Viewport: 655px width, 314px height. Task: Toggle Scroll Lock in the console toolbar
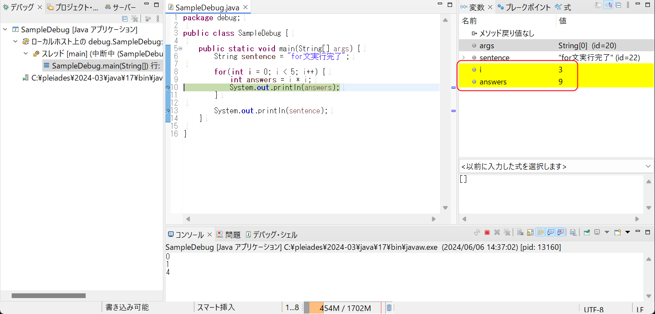tap(530, 232)
